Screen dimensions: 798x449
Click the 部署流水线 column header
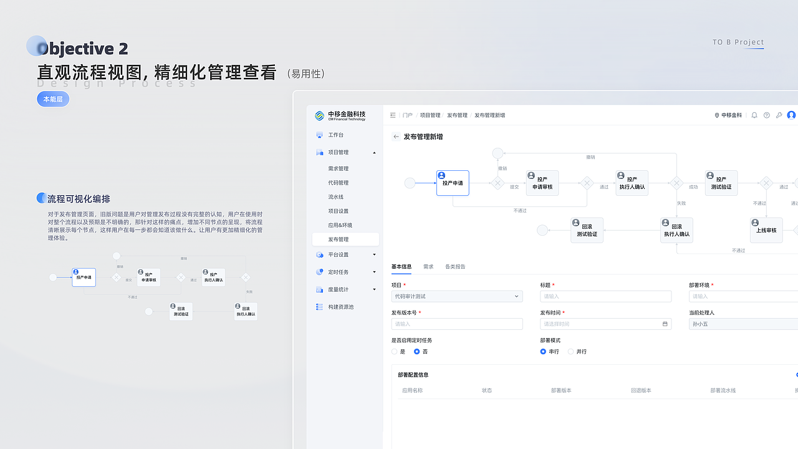pyautogui.click(x=723, y=390)
